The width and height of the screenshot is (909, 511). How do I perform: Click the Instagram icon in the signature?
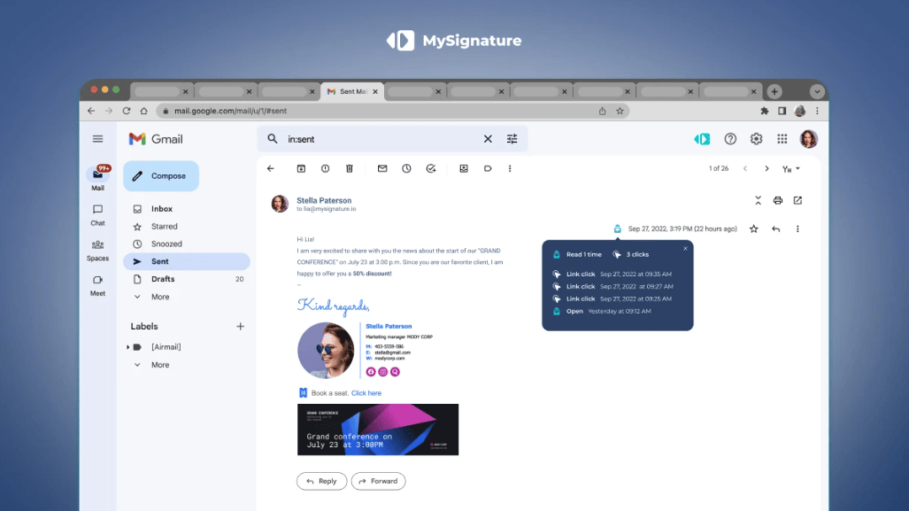coord(382,372)
